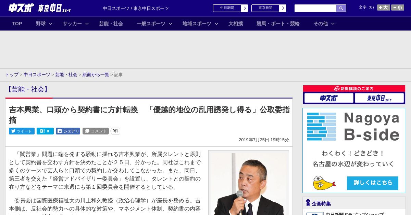Click the 紙面から一覧 breadcrumb link
Image resolution: width=411 pixels, height=215 pixels.
(96, 74)
